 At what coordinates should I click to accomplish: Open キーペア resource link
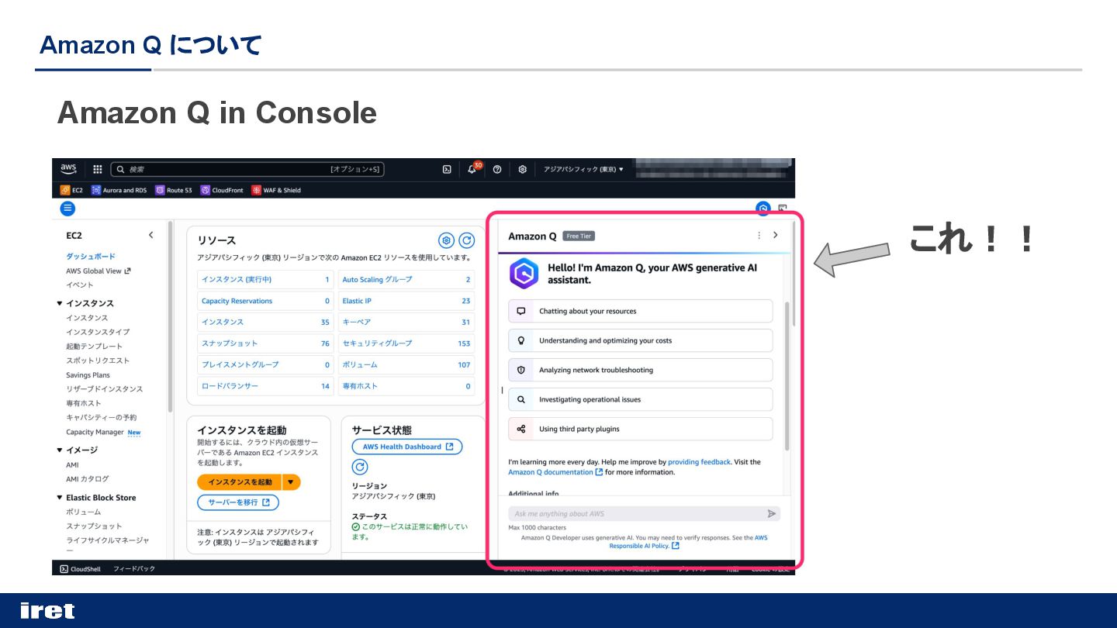point(357,322)
